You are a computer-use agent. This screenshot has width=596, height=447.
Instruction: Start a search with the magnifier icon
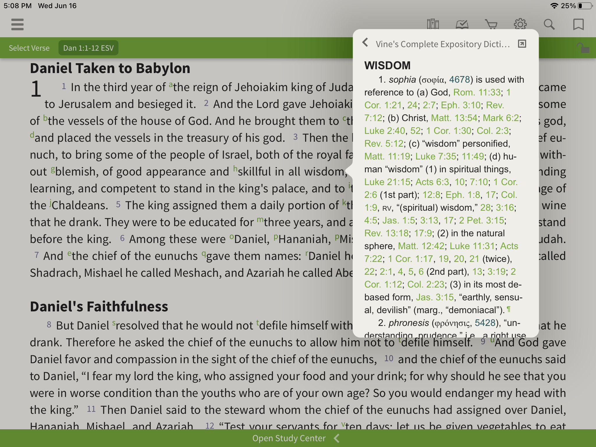click(x=549, y=24)
